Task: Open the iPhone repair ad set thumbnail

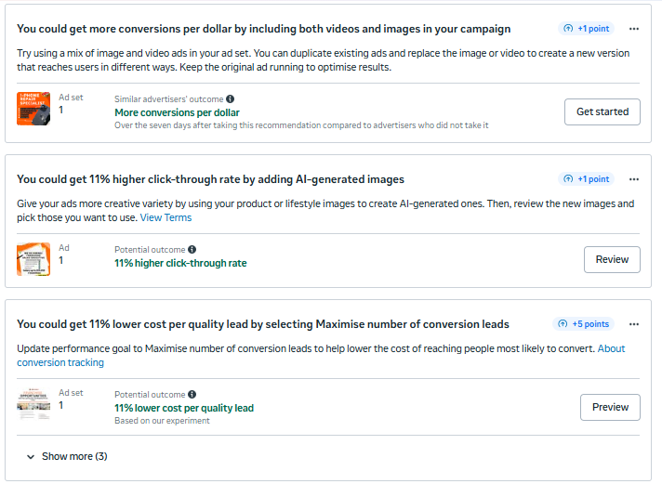Action: pos(33,109)
